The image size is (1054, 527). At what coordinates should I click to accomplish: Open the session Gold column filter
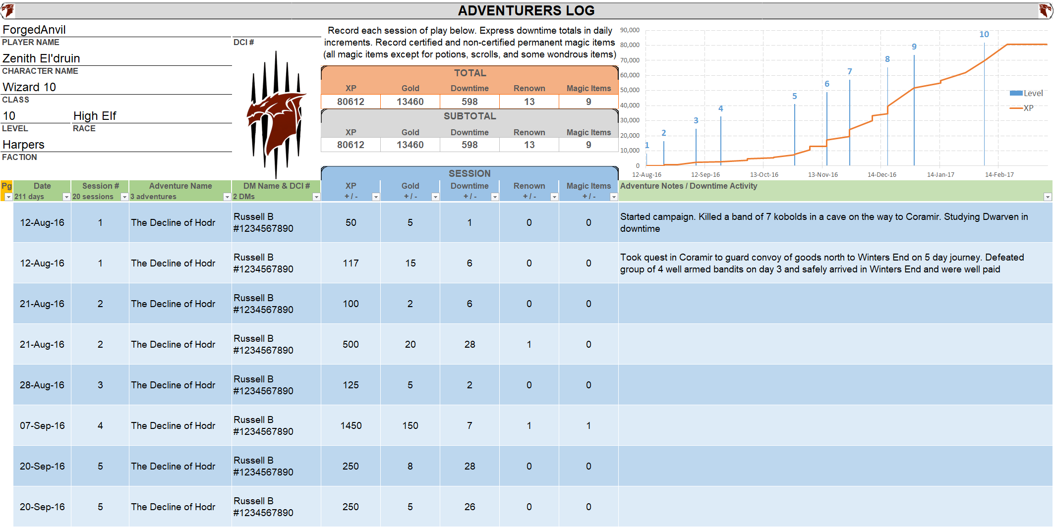pyautogui.click(x=435, y=197)
